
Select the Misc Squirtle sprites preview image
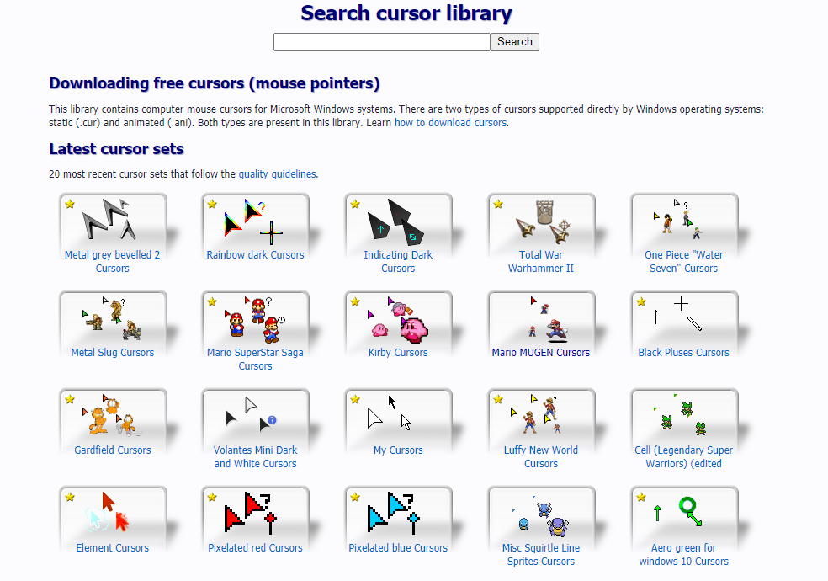(x=541, y=516)
